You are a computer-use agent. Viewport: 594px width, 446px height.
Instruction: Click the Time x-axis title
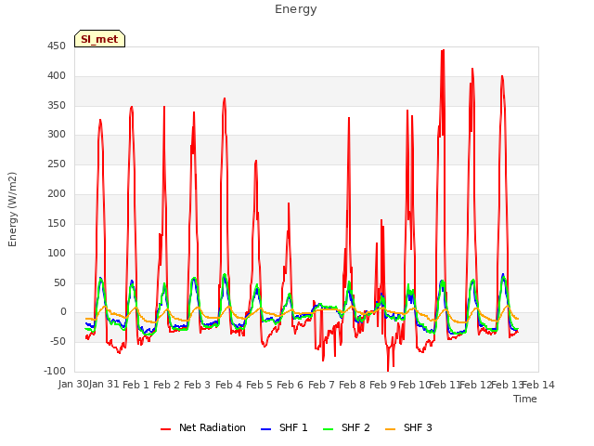(525, 399)
